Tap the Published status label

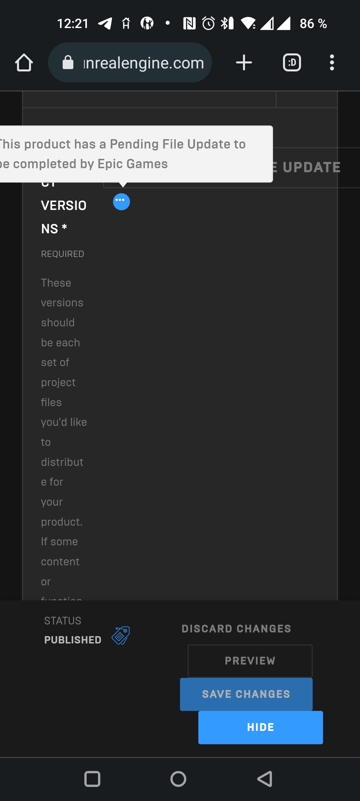(73, 640)
